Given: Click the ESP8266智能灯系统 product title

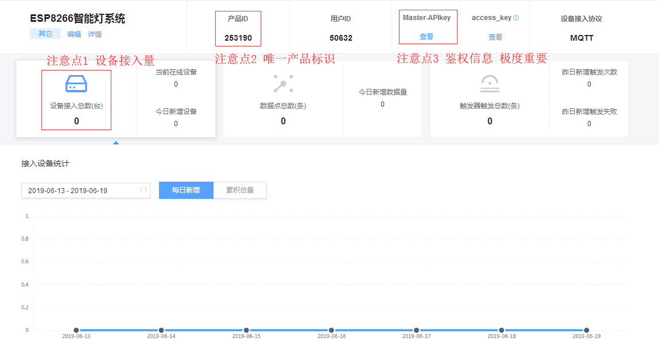Looking at the screenshot, I should pos(77,18).
